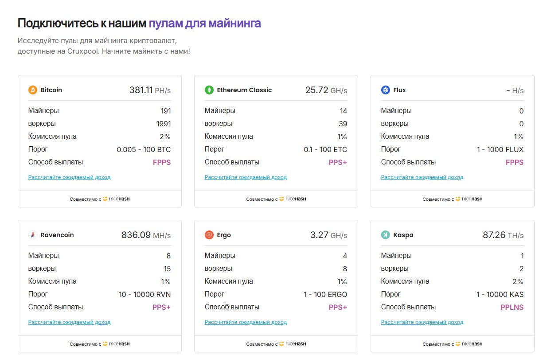Click the Ethereum Classic coin icon

pos(209,90)
